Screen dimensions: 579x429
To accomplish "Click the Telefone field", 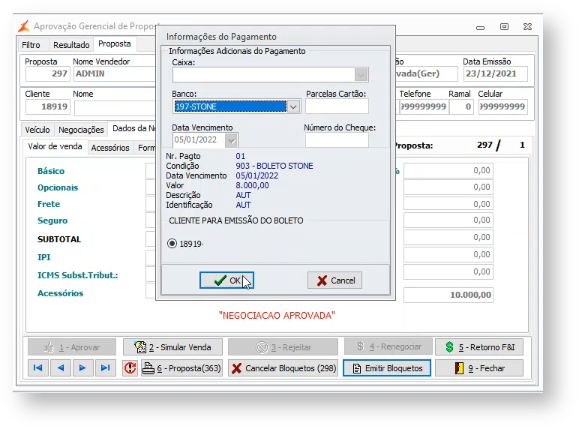I will coord(424,106).
